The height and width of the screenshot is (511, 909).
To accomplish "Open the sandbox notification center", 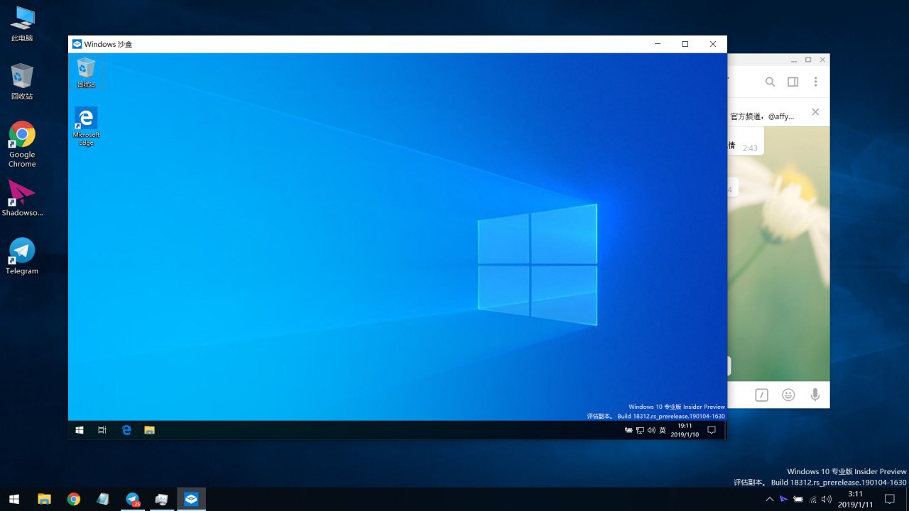I will 712,430.
